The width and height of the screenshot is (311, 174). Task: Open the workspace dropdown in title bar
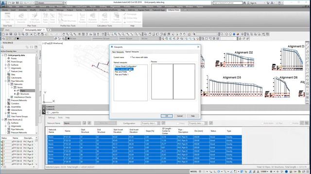point(50,3)
